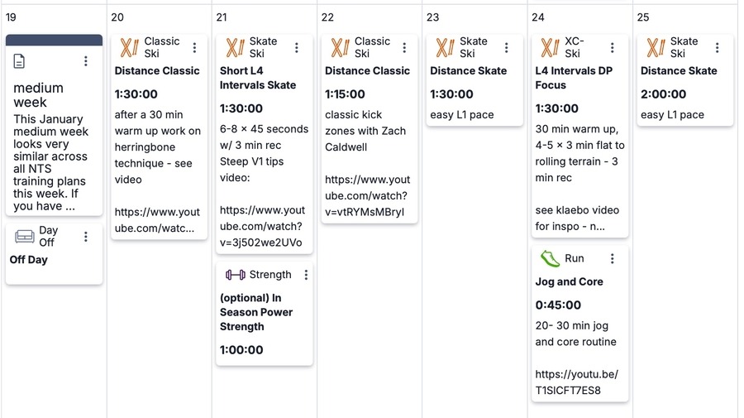744x418 pixels.
Task: Click the ski icon on Short L4 Intervals Skate
Action: click(235, 48)
